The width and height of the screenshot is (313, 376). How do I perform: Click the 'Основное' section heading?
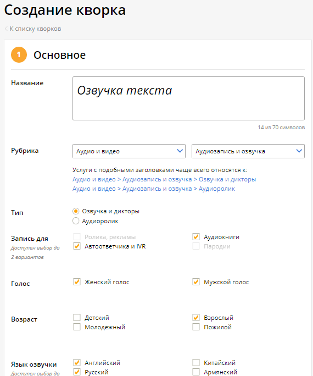(59, 55)
